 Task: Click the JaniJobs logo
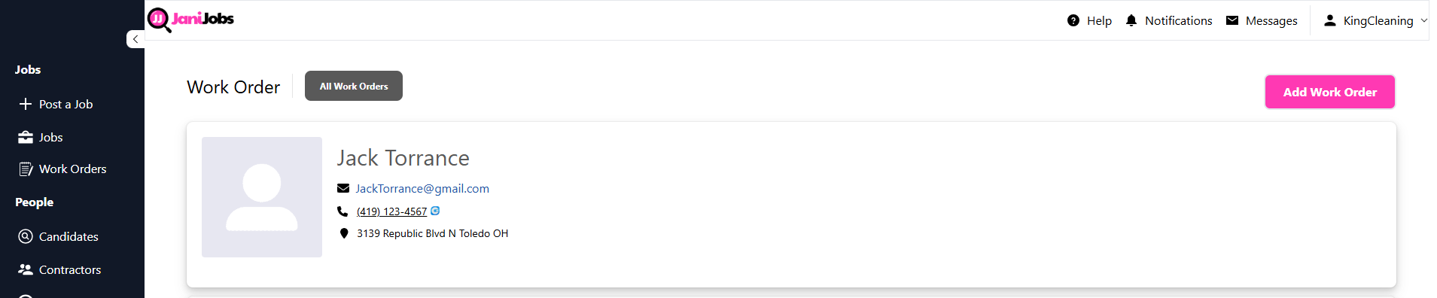coord(191,20)
